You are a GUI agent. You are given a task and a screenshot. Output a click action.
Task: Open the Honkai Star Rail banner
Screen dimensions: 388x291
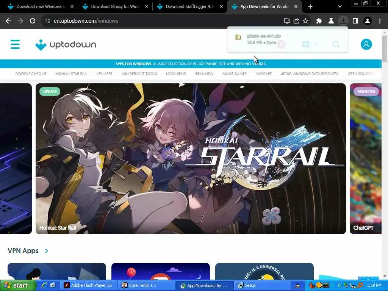(191, 159)
